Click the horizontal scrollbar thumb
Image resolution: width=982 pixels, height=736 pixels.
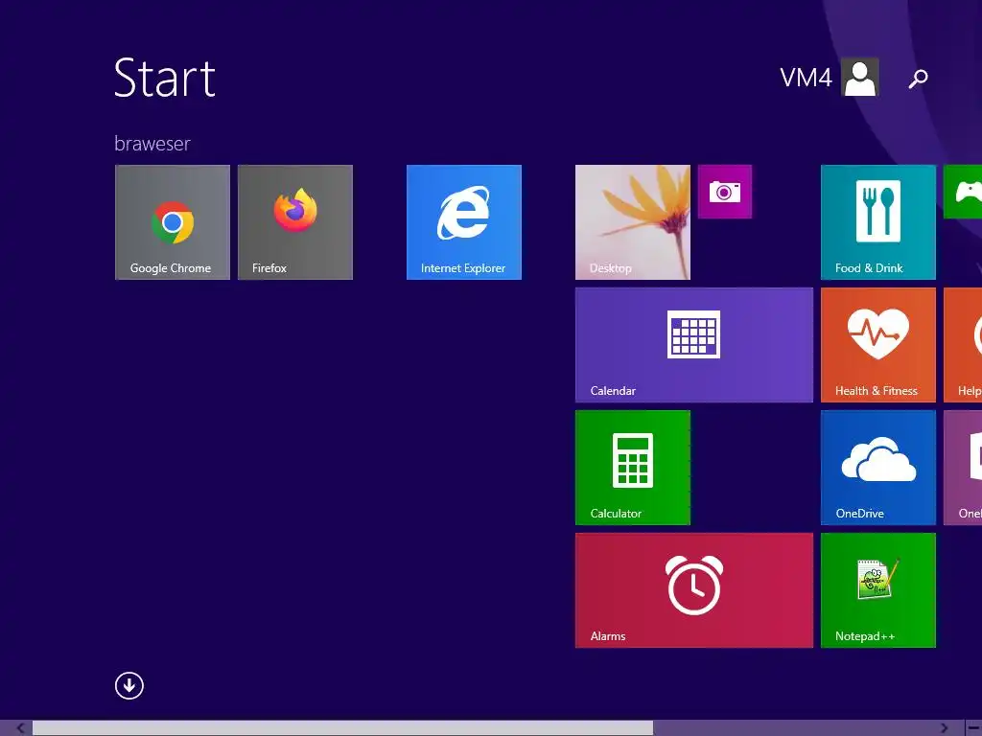(x=342, y=728)
